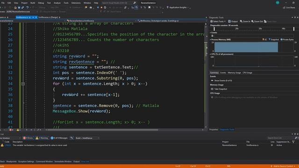Open the Exception Settings tab
299x168 pixels.
pos(26,162)
